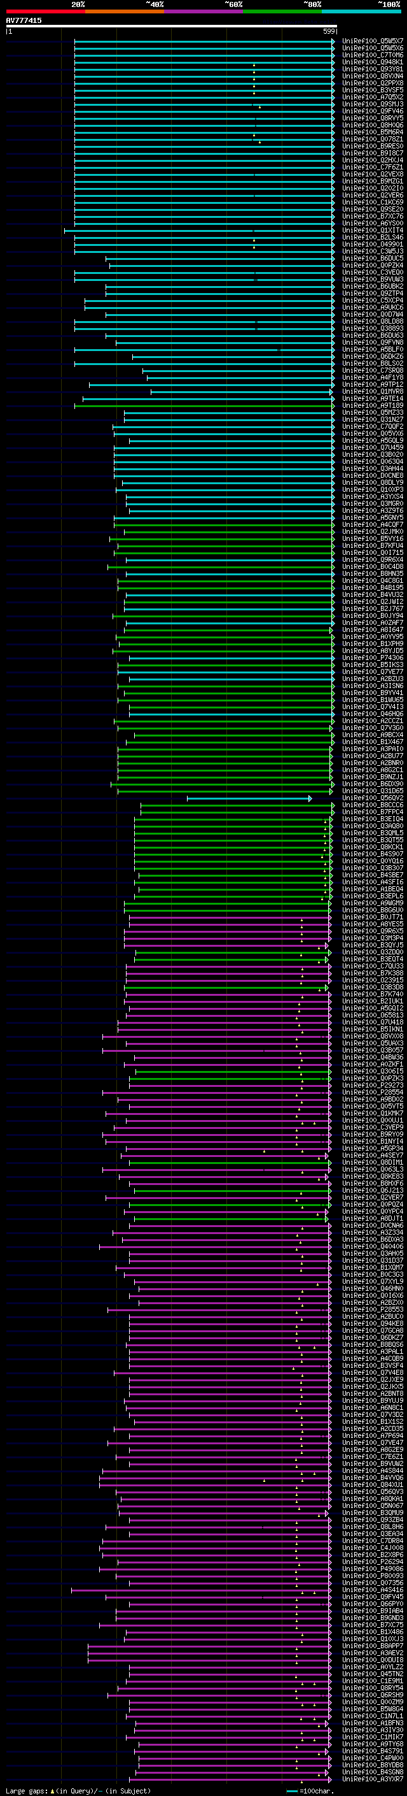Click hit label UniRef100_C7F6Z1

click(x=373, y=168)
